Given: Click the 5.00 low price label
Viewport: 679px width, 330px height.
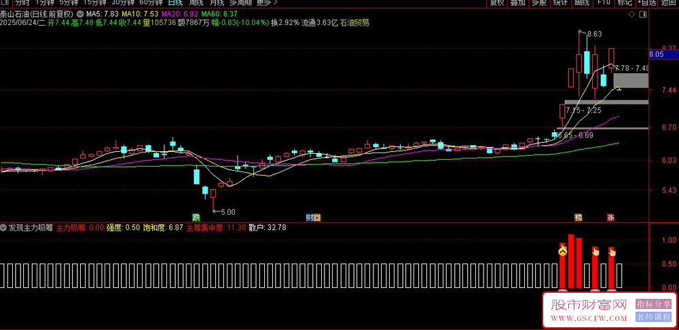Looking at the screenshot, I should [228, 212].
